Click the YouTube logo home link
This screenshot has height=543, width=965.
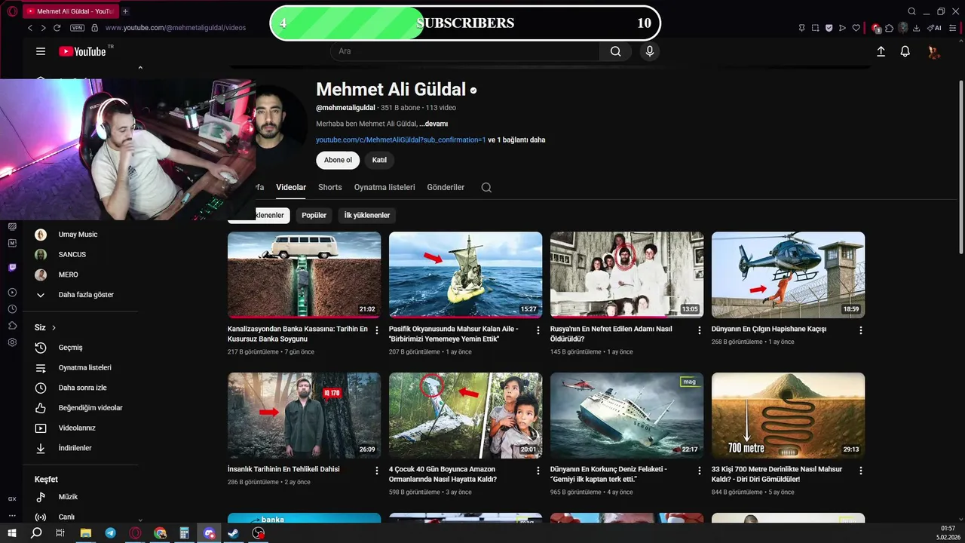click(x=82, y=51)
